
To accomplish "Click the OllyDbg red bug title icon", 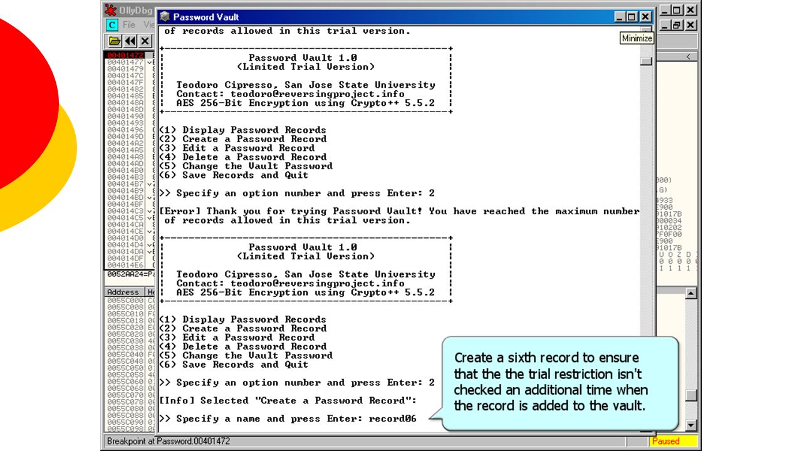I will tap(110, 10).
